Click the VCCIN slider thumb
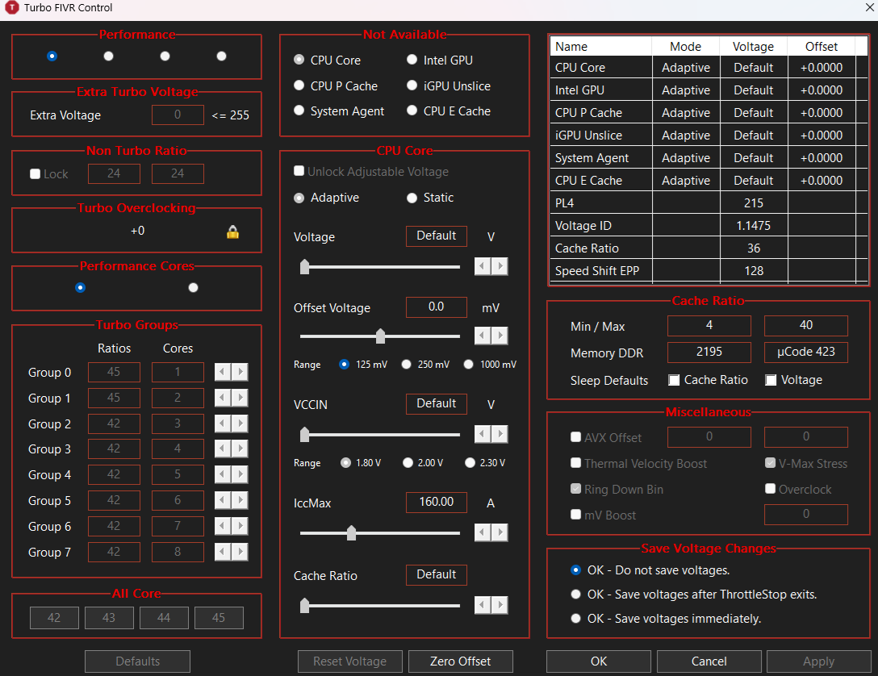The height and width of the screenshot is (676, 878). point(304,434)
